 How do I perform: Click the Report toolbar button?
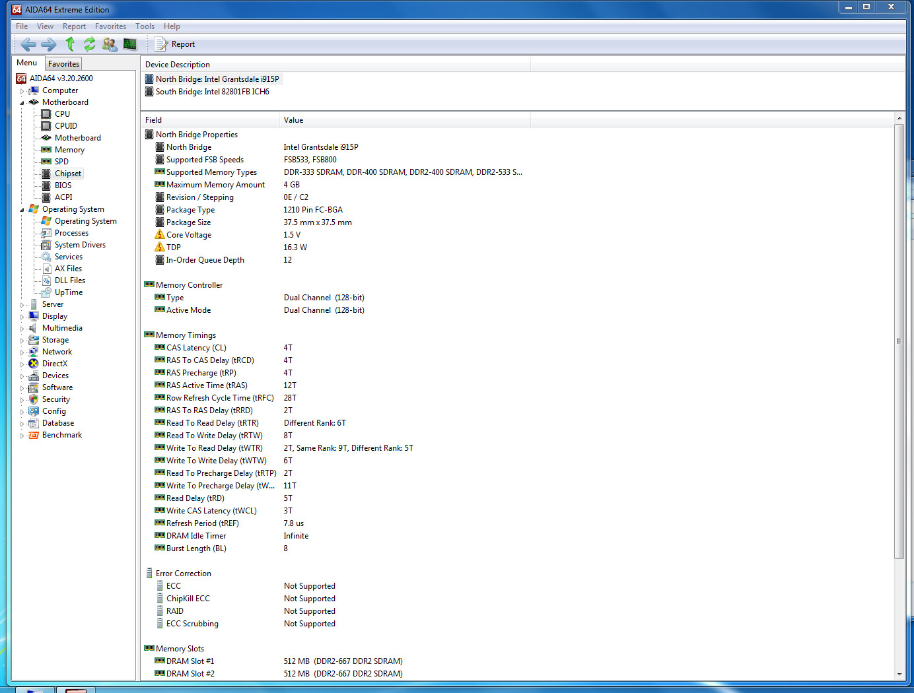point(175,44)
